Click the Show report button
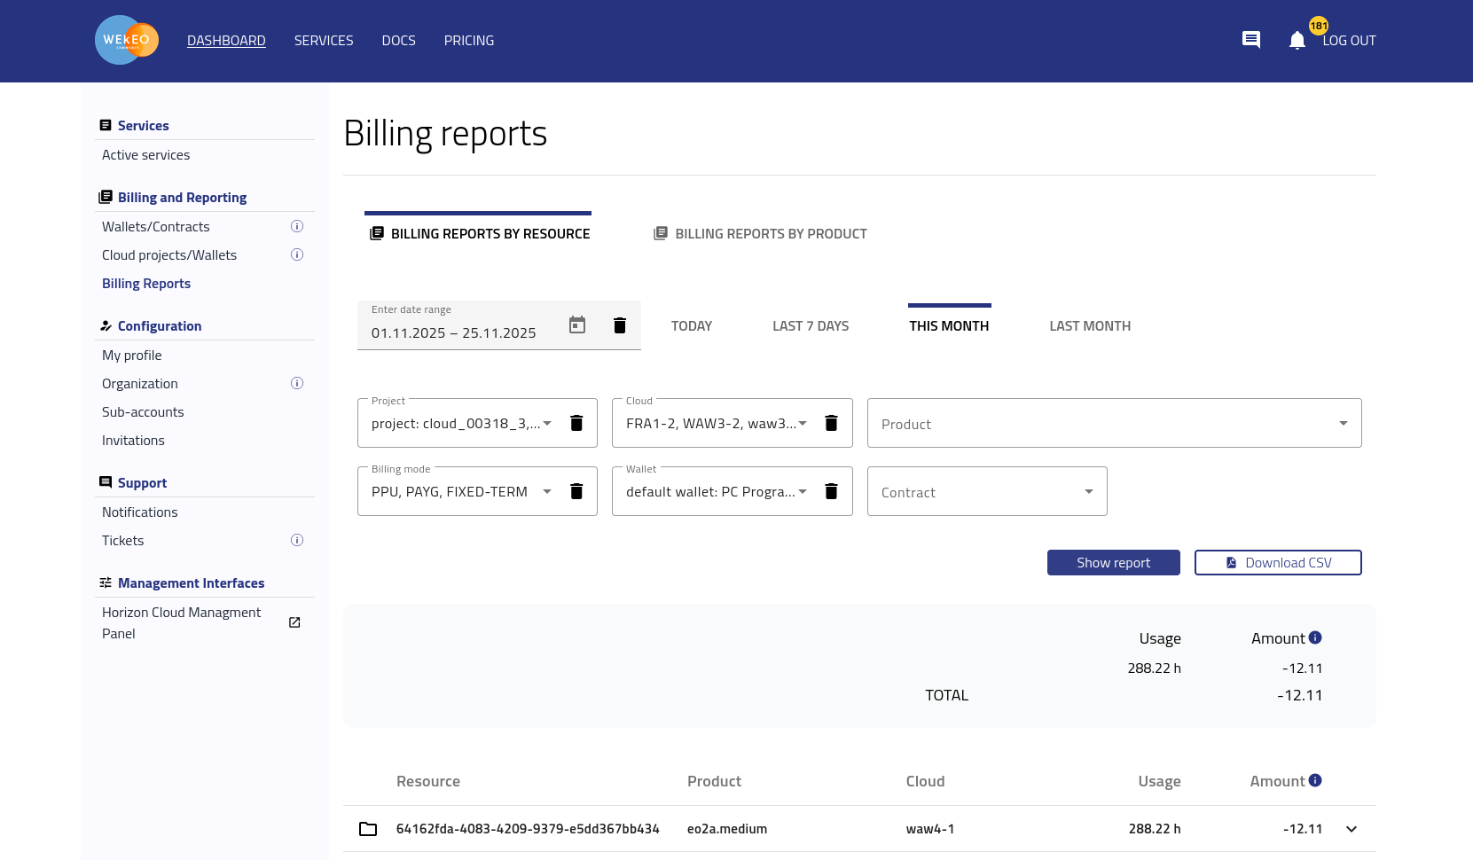Viewport: 1473px width, 860px height. [x=1113, y=563]
